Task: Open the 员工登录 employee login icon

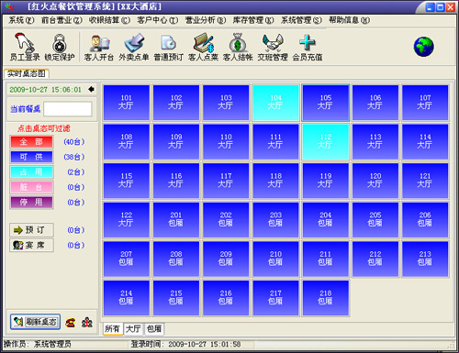Action: click(25, 47)
